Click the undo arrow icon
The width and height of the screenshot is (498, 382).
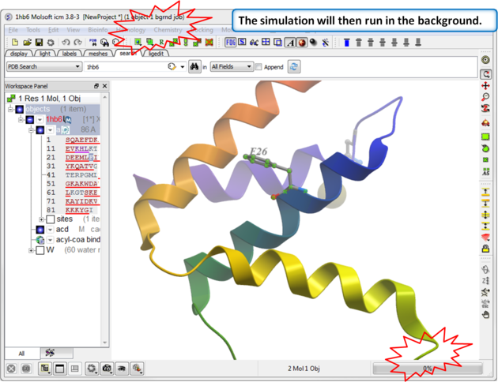pos(65,42)
